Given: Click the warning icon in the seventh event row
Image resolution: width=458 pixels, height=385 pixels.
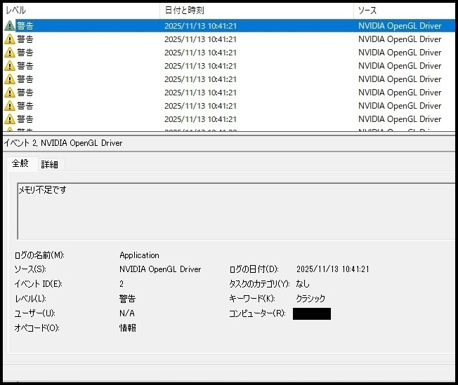Looking at the screenshot, I should coord(10,106).
